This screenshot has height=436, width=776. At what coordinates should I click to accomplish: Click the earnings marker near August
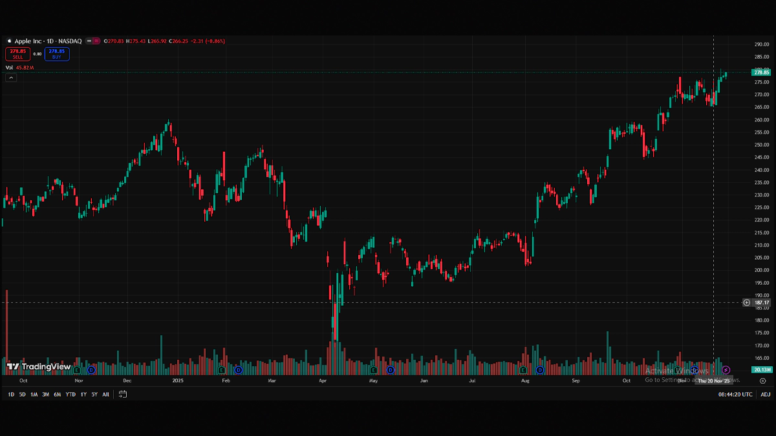(x=523, y=370)
